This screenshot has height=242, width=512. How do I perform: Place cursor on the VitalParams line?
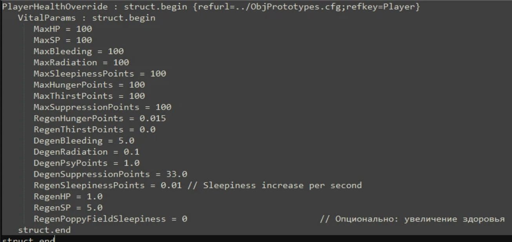[86, 18]
